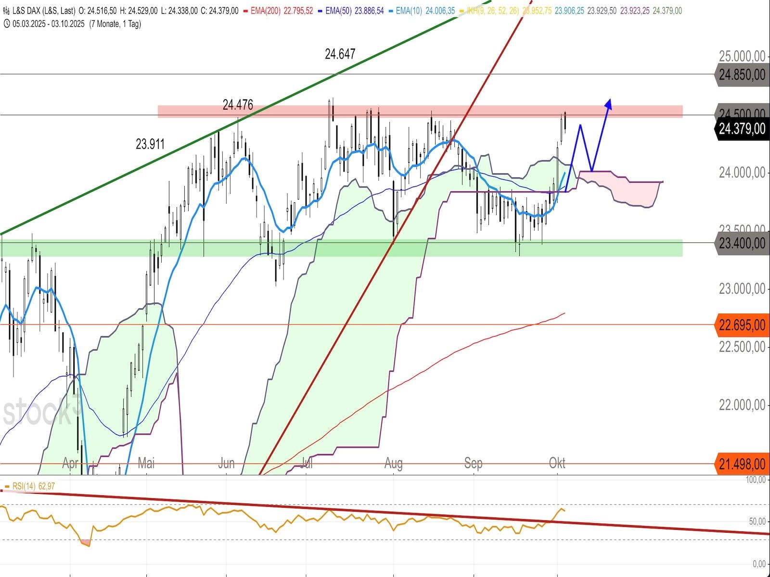Click the Aug marker on the time axis
This screenshot has width=770, height=577.
(394, 463)
